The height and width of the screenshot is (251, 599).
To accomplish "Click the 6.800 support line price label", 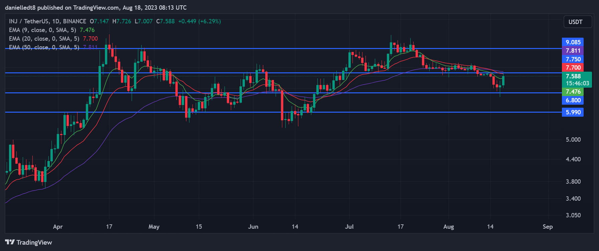I will 573,100.
